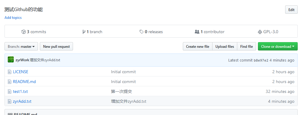View the 3 commits link
Viewport: 304px width, 115px height.
click(34, 32)
